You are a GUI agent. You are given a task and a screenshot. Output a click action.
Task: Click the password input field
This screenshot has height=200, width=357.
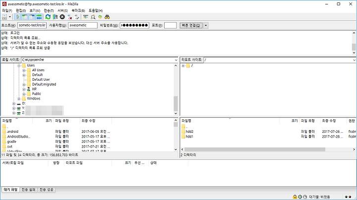click(x=134, y=25)
